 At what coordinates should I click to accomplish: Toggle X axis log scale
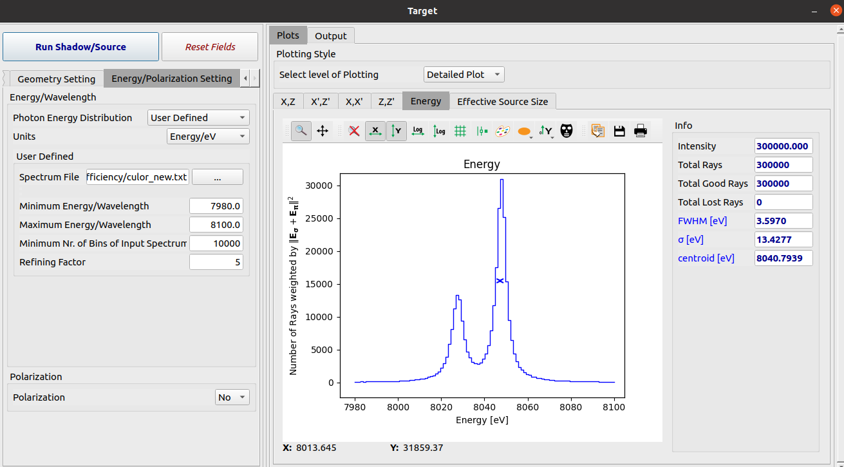click(x=418, y=131)
